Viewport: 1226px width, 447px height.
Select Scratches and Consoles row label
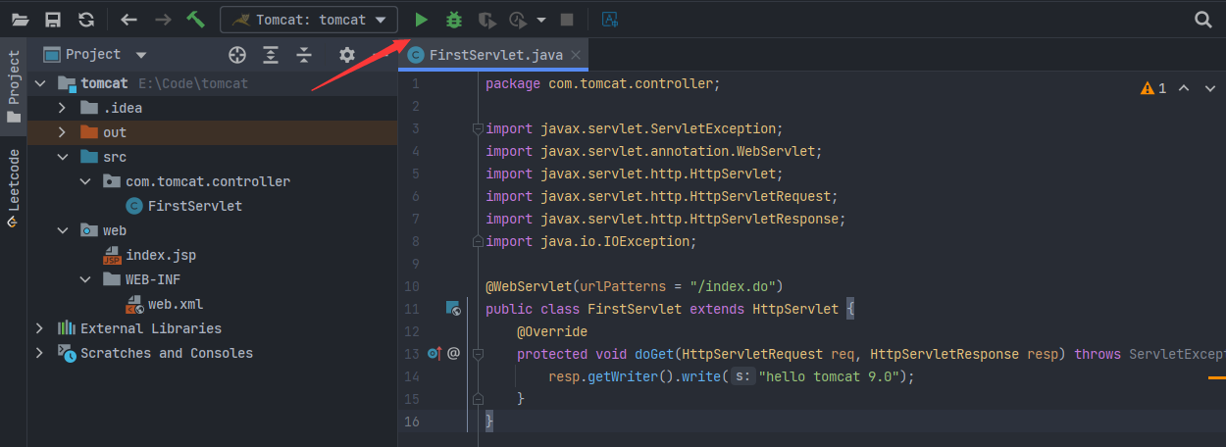click(167, 353)
